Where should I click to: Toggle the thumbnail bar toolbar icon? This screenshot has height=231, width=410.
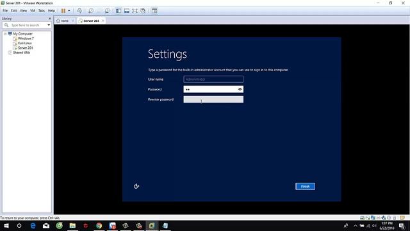(x=127, y=11)
